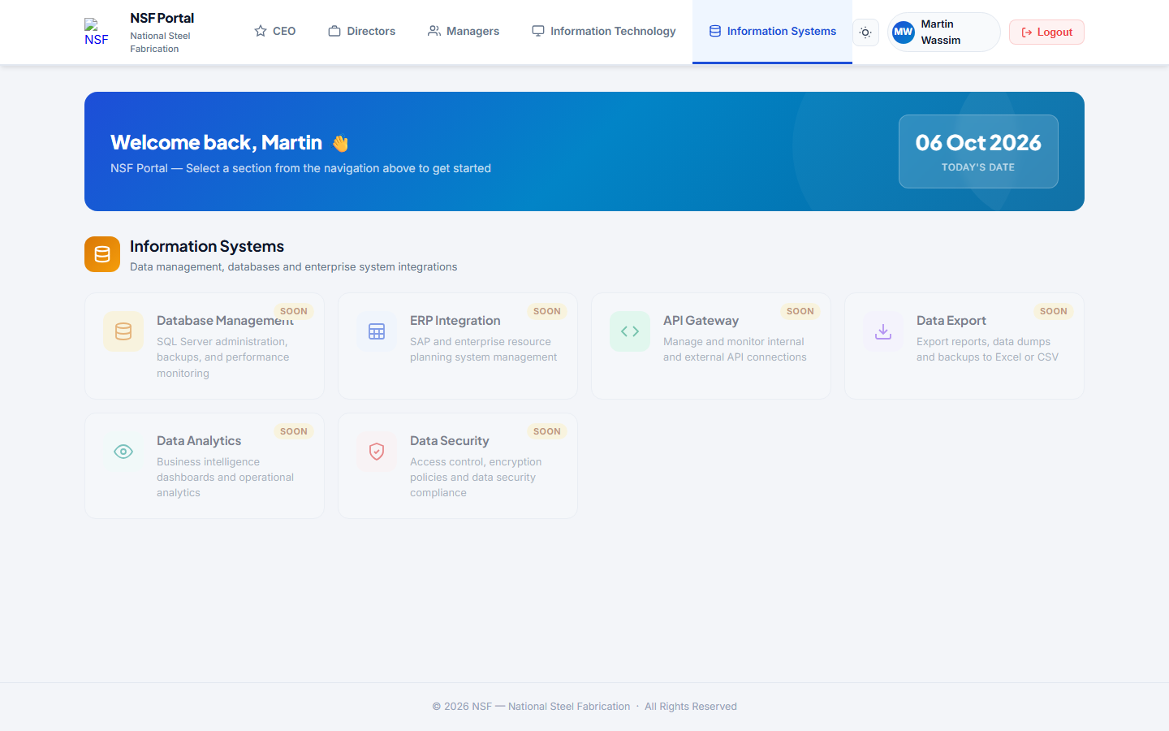Click the NSF Portal brand title

tap(162, 18)
